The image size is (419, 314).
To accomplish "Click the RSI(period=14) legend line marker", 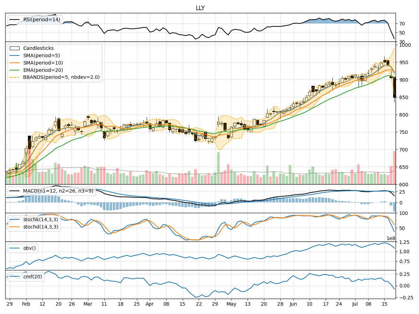I will (x=15, y=20).
